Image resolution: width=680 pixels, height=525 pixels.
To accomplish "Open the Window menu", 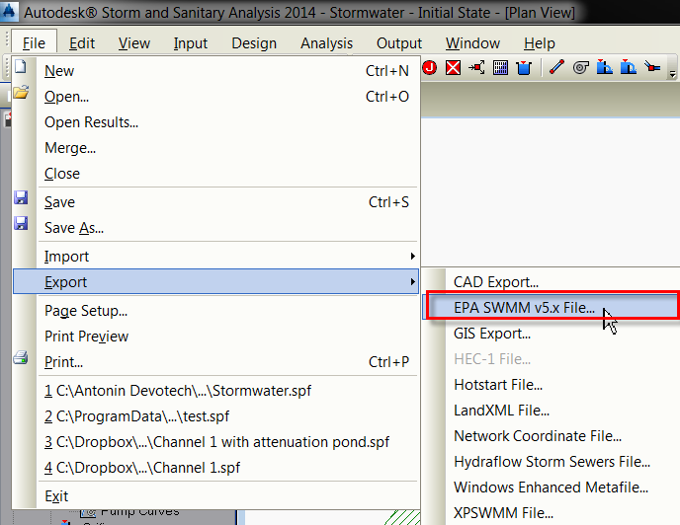I will [472, 43].
